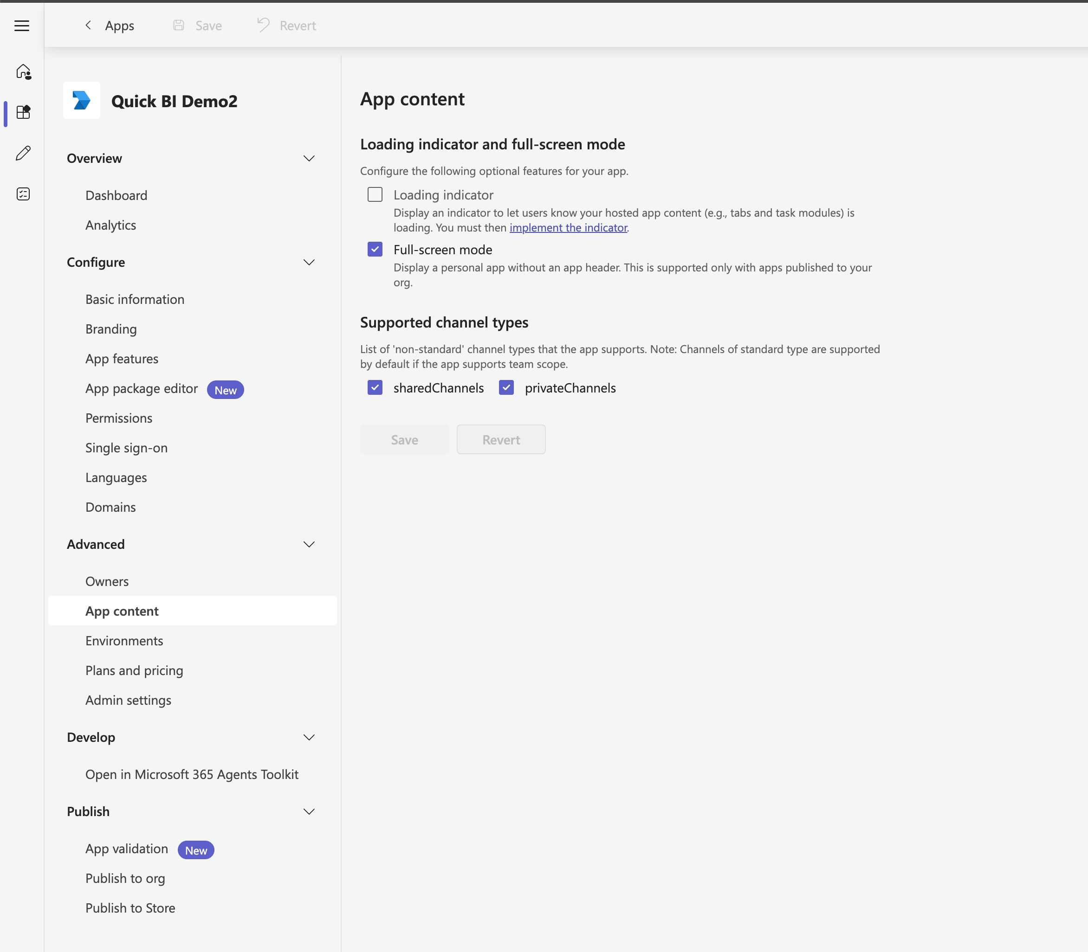The width and height of the screenshot is (1088, 952).
Task: Open Plans and pricing
Action: click(x=135, y=670)
